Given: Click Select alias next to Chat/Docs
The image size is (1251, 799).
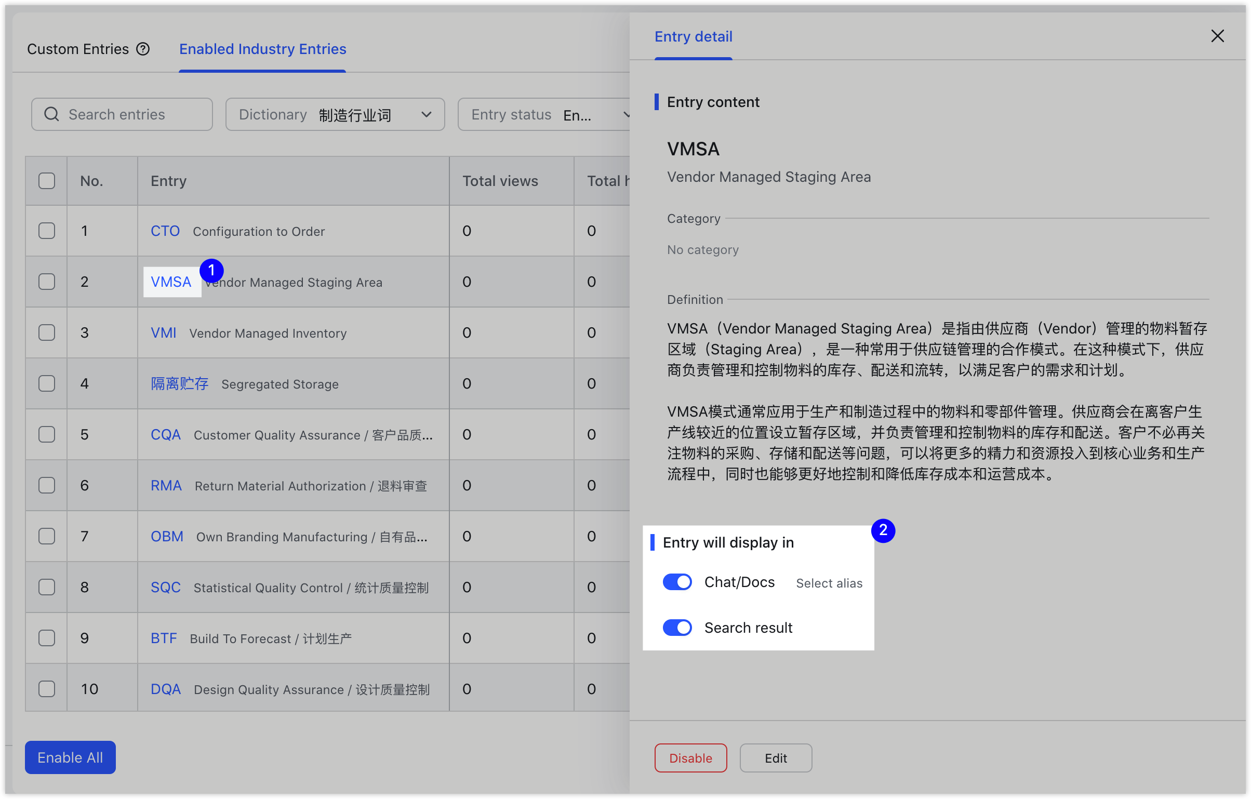Looking at the screenshot, I should [x=829, y=583].
